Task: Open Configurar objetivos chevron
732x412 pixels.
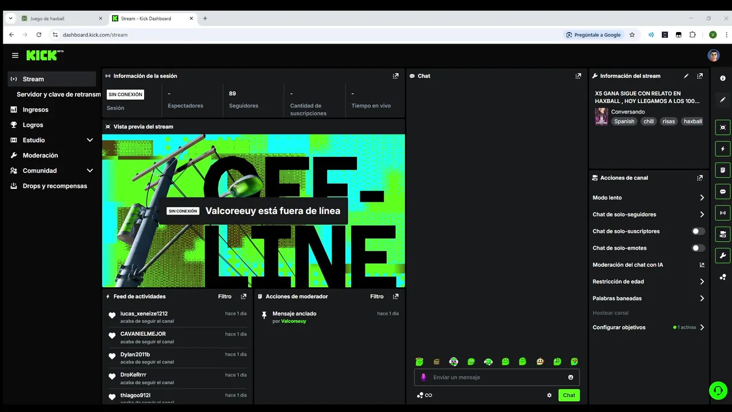Action: tap(702, 327)
